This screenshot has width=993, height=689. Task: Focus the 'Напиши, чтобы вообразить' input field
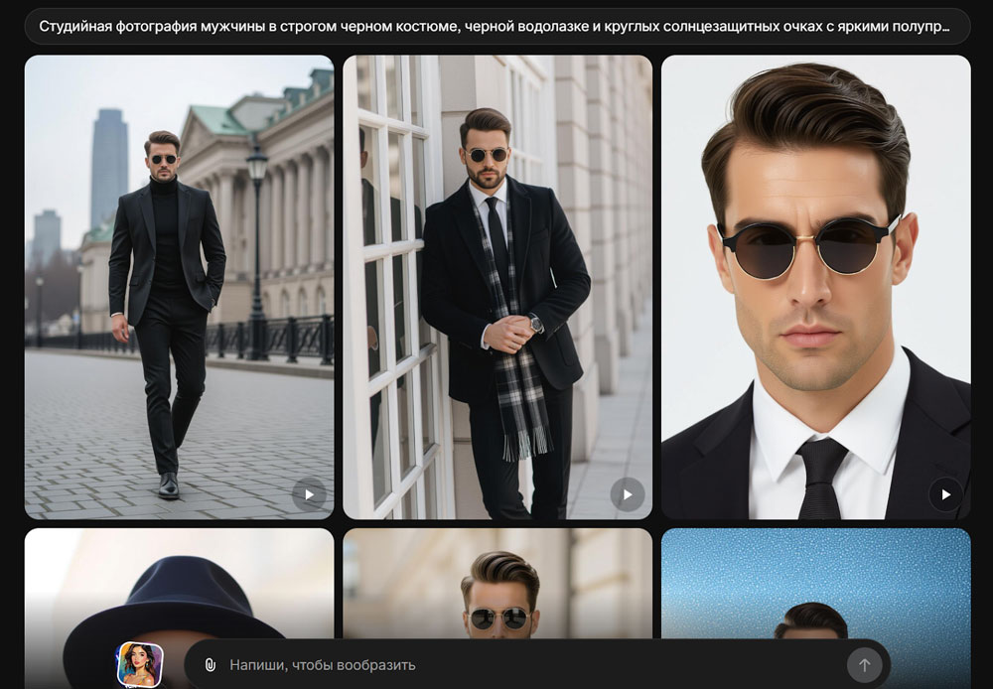[x=526, y=665]
